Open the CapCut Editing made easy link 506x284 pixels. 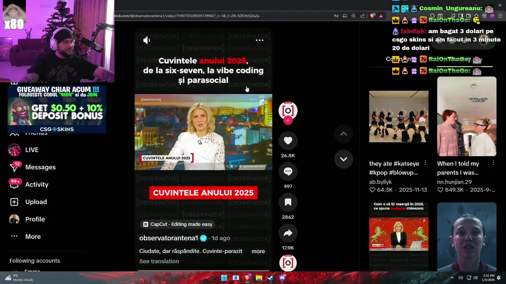177,224
